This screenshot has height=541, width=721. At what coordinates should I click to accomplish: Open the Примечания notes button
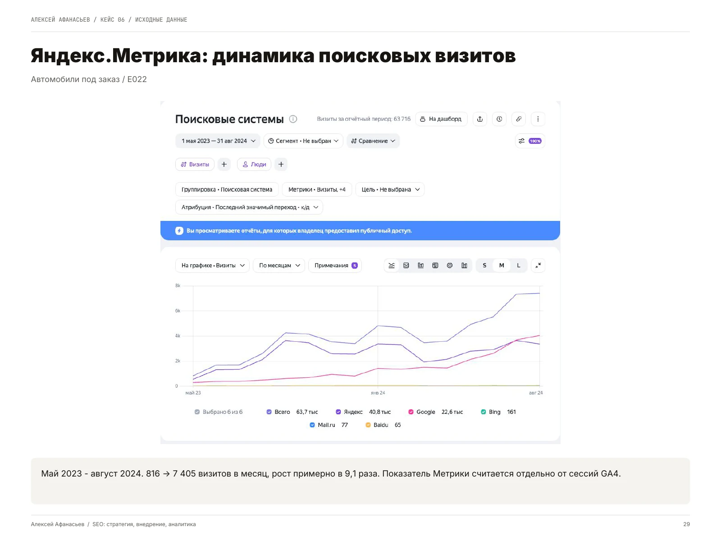pyautogui.click(x=335, y=266)
